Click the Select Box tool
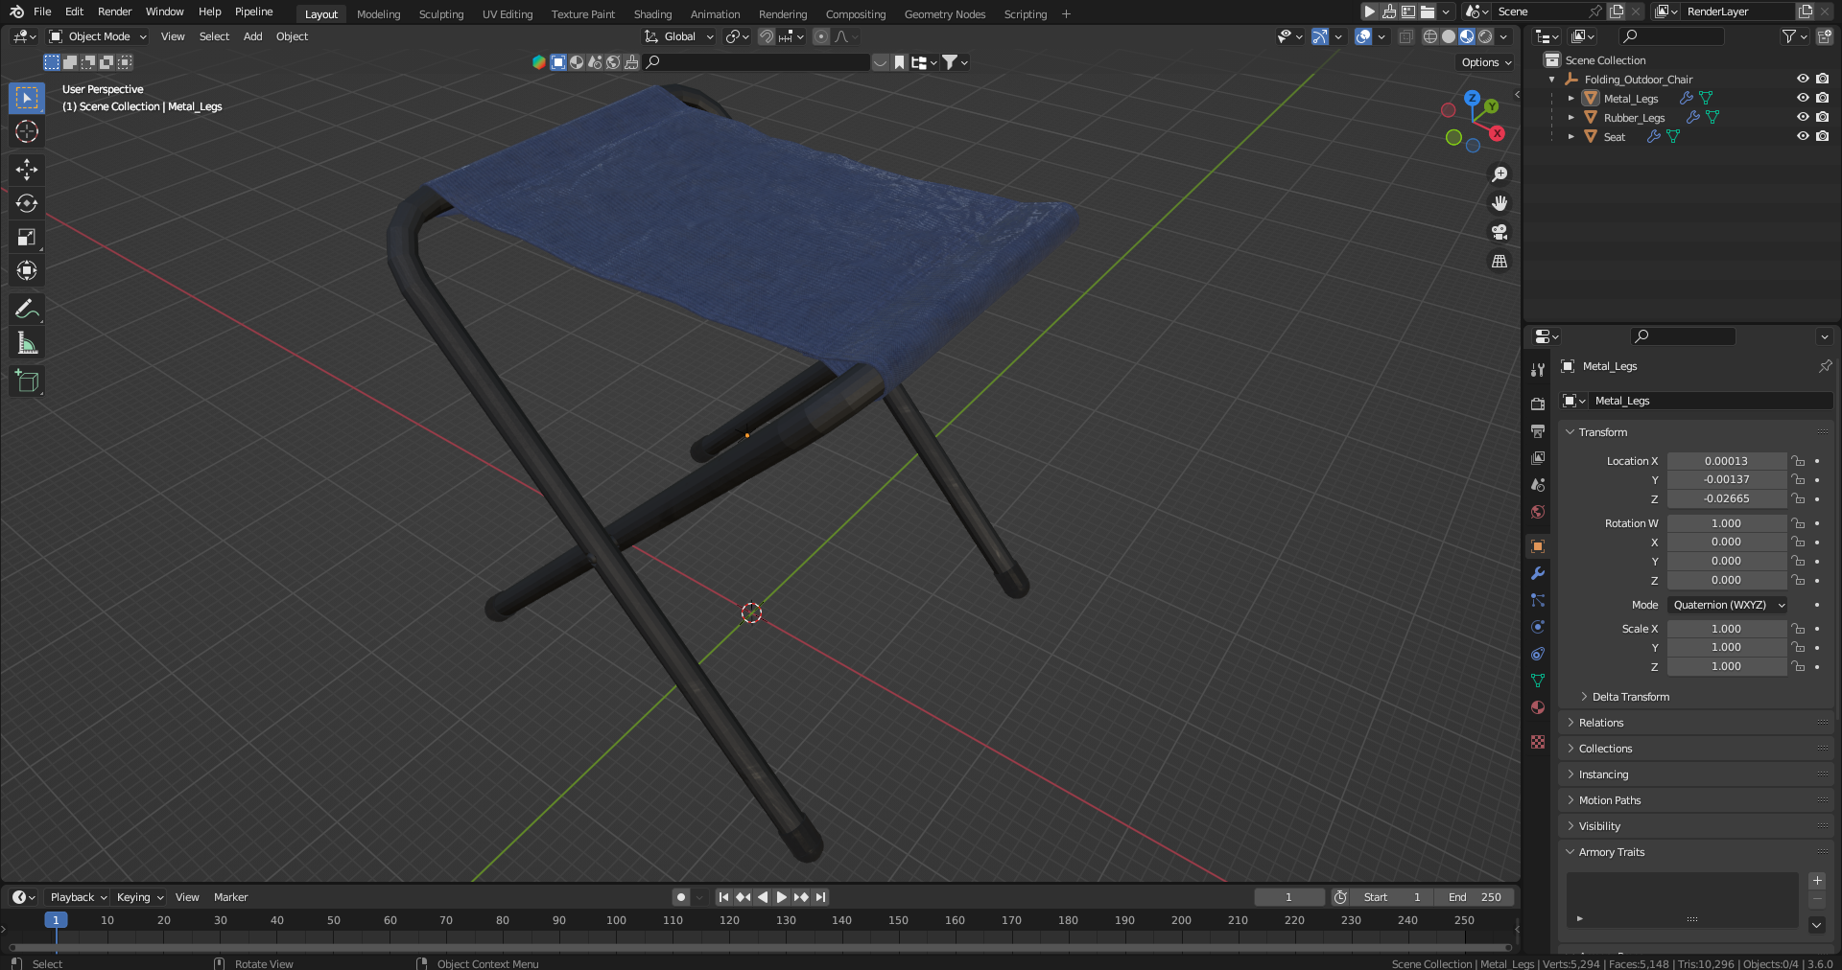Viewport: 1842px width, 970px height. (27, 98)
